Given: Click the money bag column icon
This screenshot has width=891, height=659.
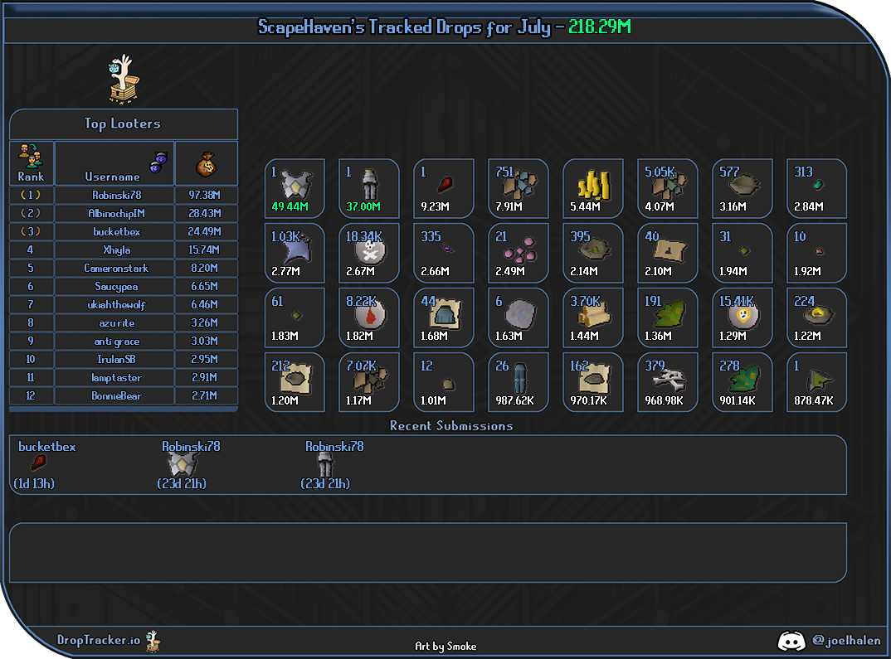Looking at the screenshot, I should tap(207, 165).
